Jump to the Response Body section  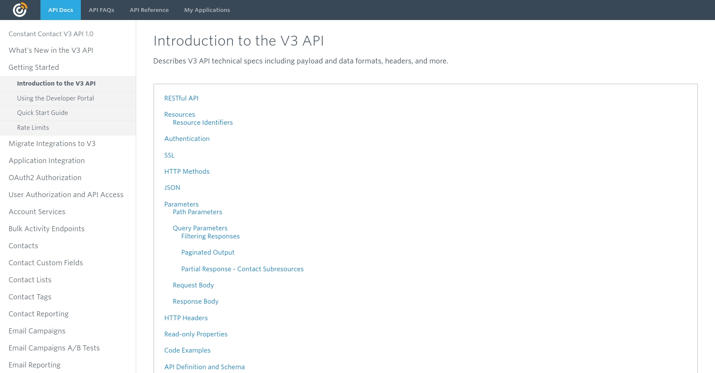195,301
